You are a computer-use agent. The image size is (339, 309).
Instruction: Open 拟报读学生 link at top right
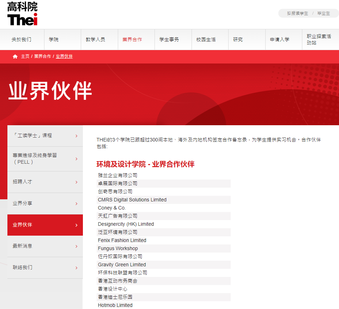297,13
